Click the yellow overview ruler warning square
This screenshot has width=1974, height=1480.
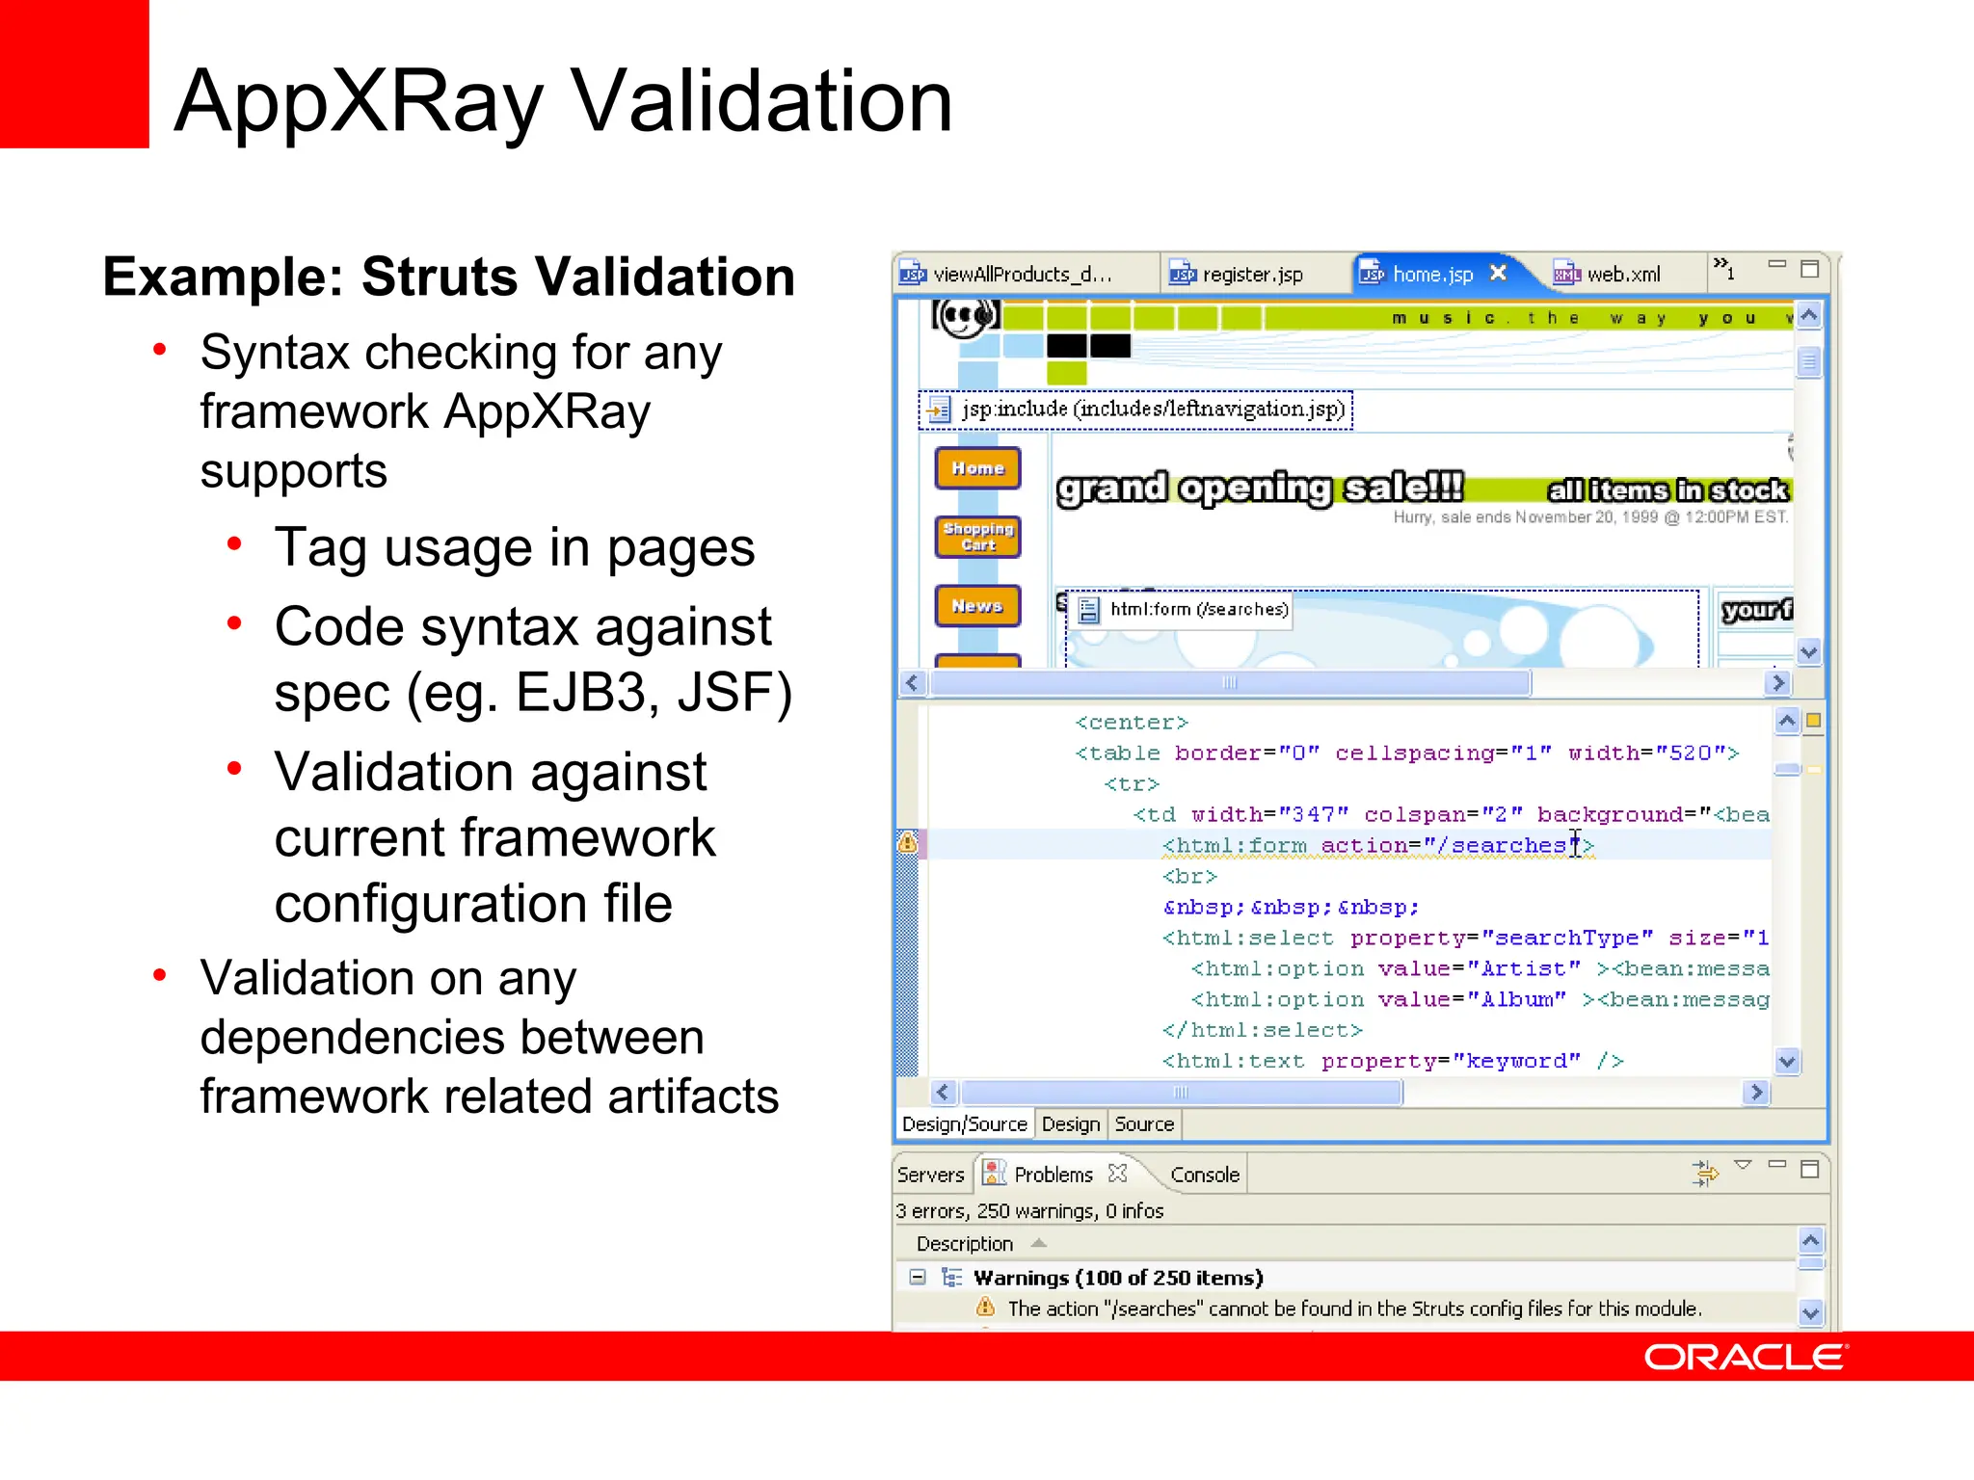click(1813, 720)
